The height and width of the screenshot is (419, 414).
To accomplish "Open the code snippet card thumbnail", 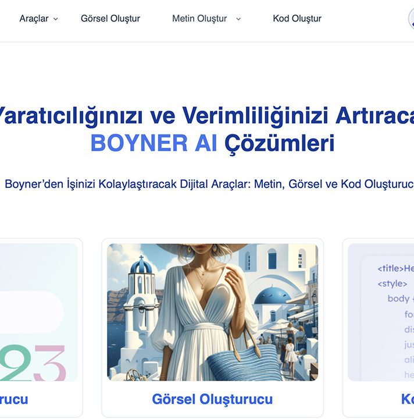I will 381,312.
